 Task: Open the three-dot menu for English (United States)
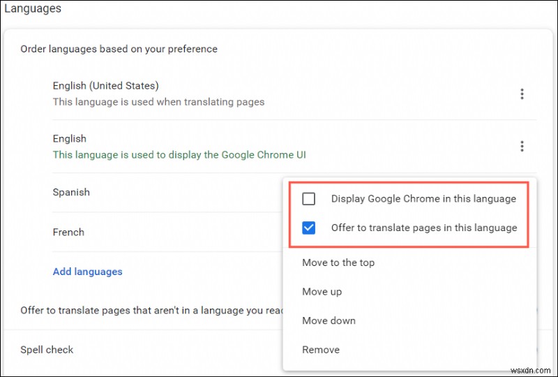coord(522,94)
